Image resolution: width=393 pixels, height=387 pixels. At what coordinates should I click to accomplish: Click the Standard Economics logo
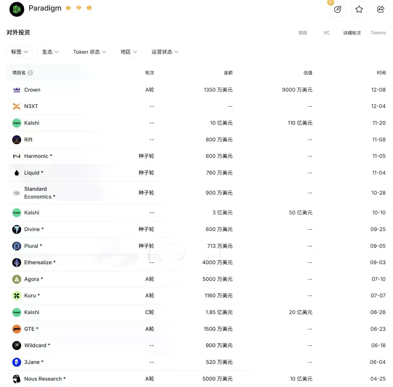[17, 193]
